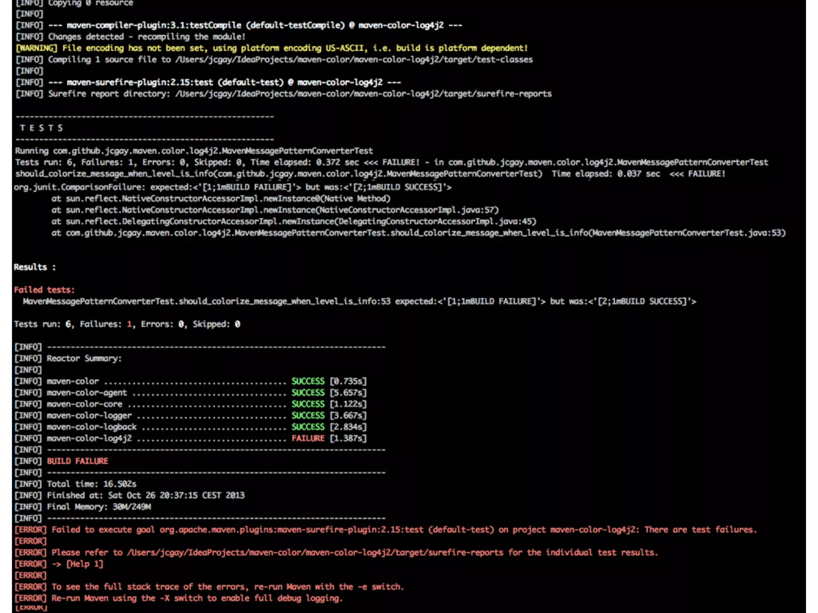Image resolution: width=818 pixels, height=613 pixels.
Task: Click 'Tests run: 6' line with 'Time elapsed: 0.372 sec'
Action: coord(391,162)
